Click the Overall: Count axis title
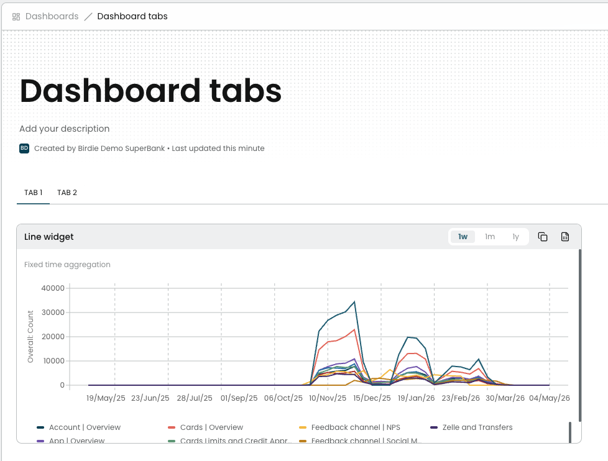 click(30, 337)
